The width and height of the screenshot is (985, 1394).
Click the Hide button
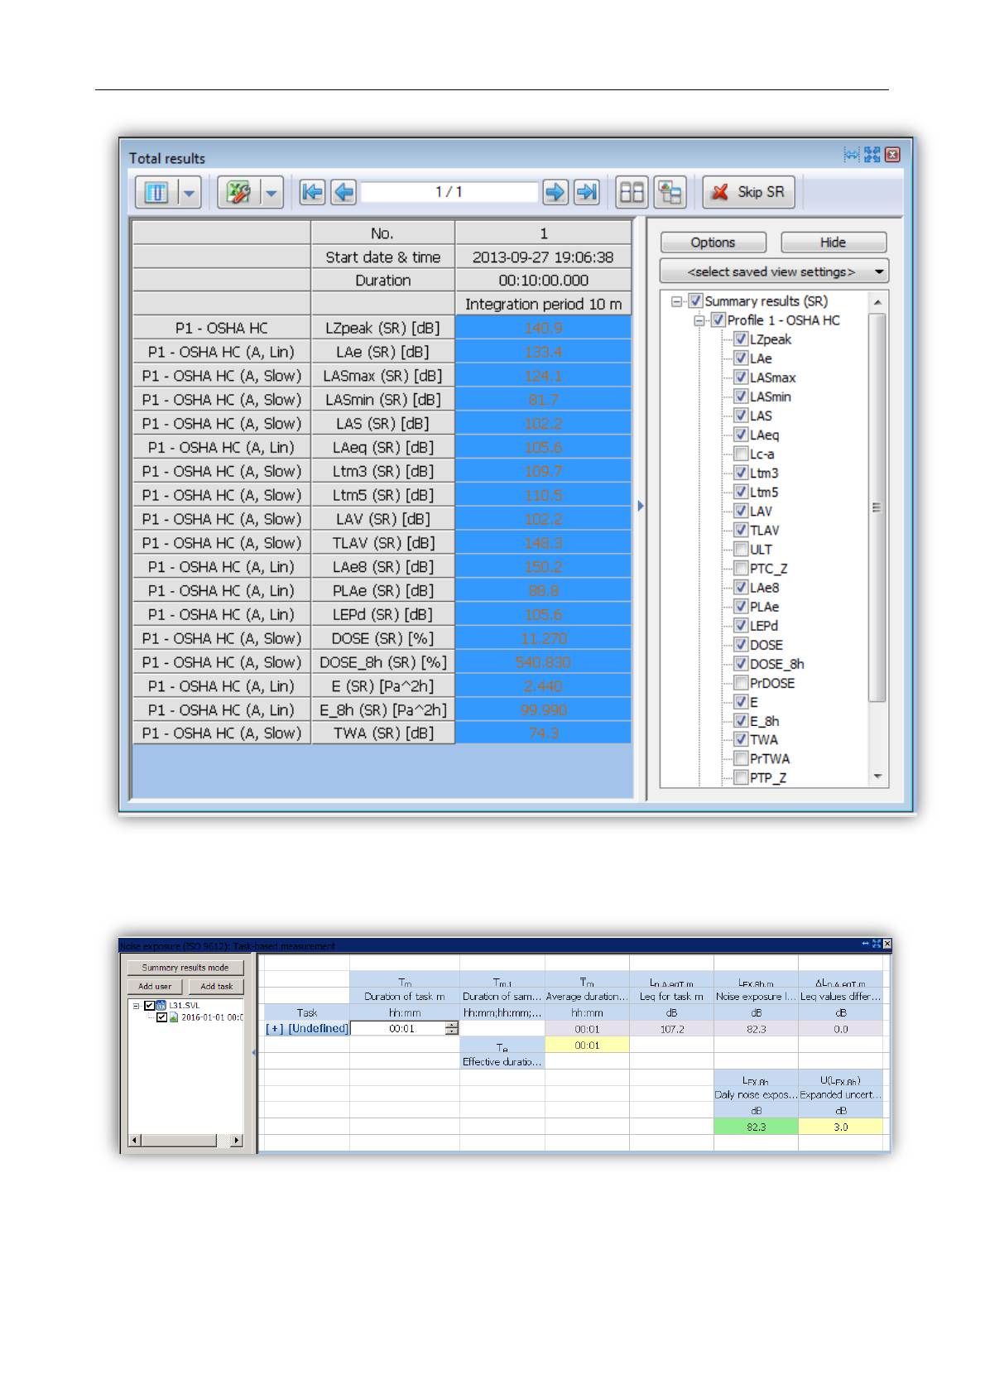(833, 243)
